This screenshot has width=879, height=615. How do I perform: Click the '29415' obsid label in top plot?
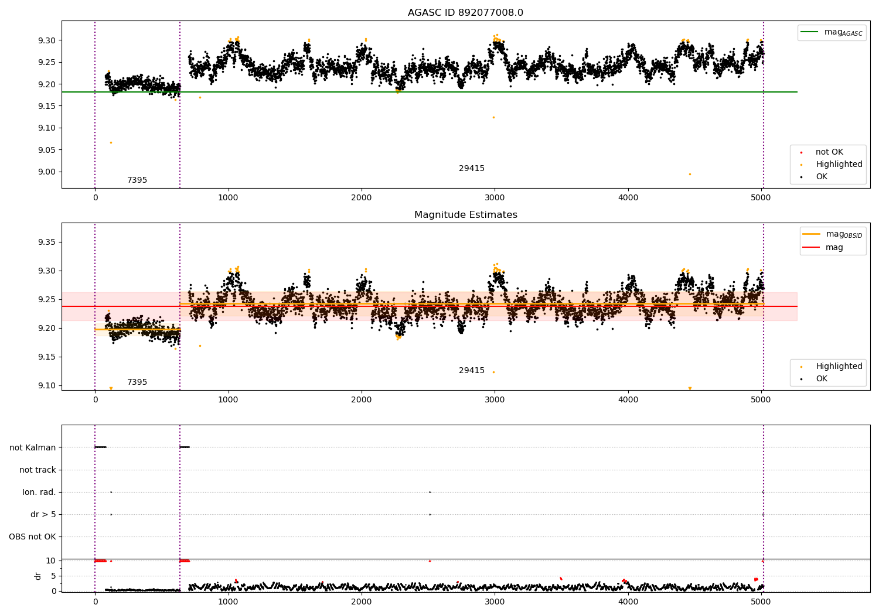pos(472,169)
